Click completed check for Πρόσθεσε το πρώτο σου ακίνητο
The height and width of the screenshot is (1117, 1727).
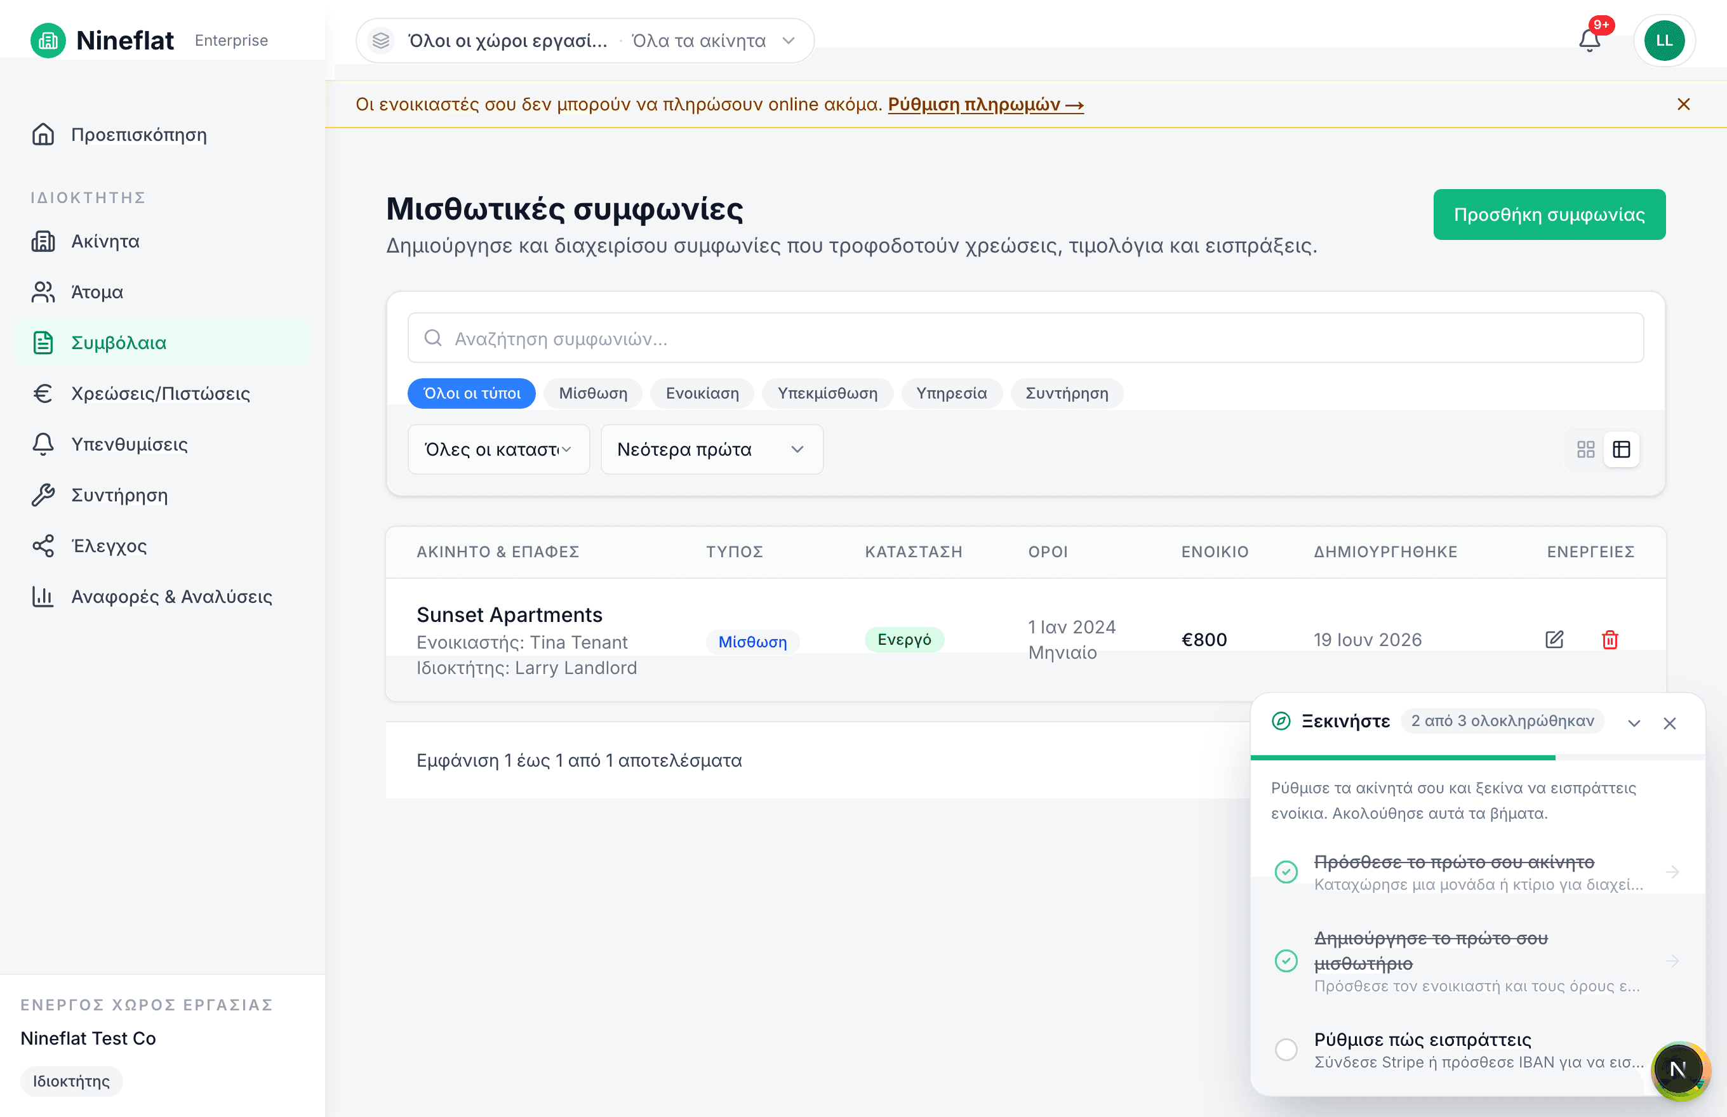[x=1286, y=871]
